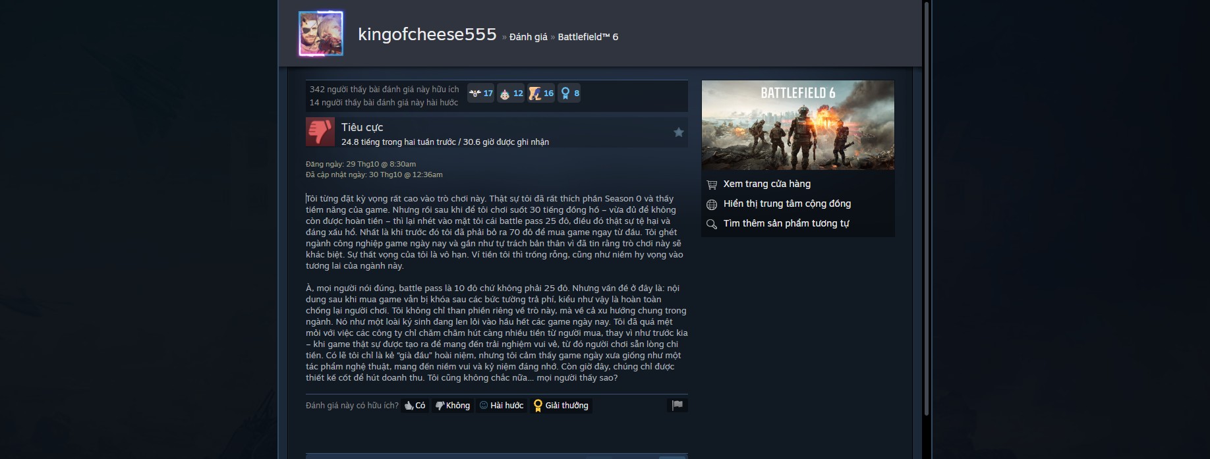1210x459 pixels.
Task: Toggle the favorite star on the review
Action: pyautogui.click(x=678, y=132)
